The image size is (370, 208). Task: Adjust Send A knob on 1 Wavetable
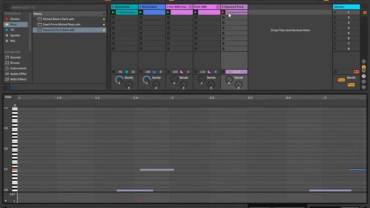(x=119, y=80)
